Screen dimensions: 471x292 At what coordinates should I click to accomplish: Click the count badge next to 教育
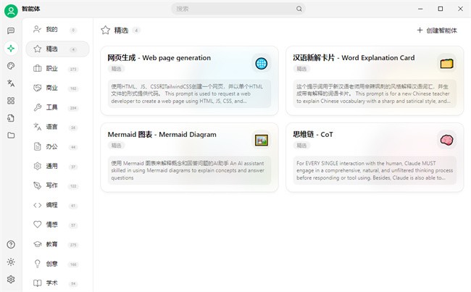click(x=73, y=245)
